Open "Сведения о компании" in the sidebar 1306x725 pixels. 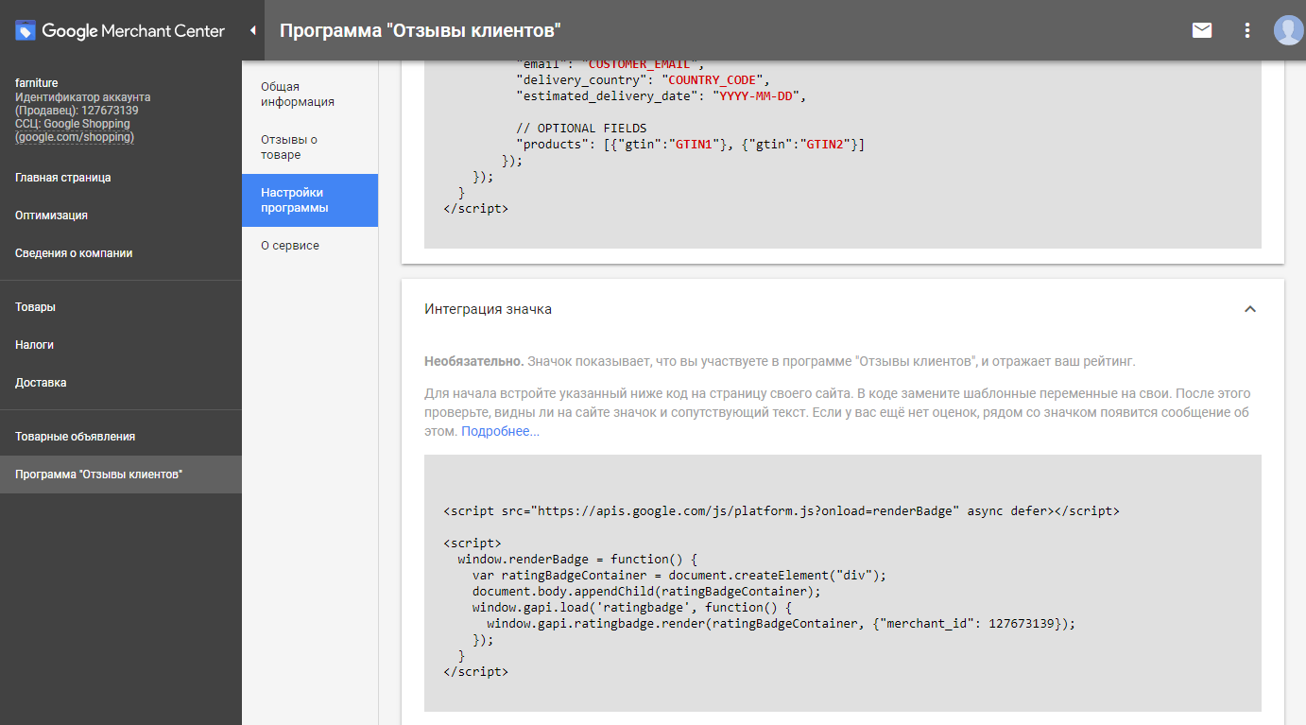tap(74, 253)
